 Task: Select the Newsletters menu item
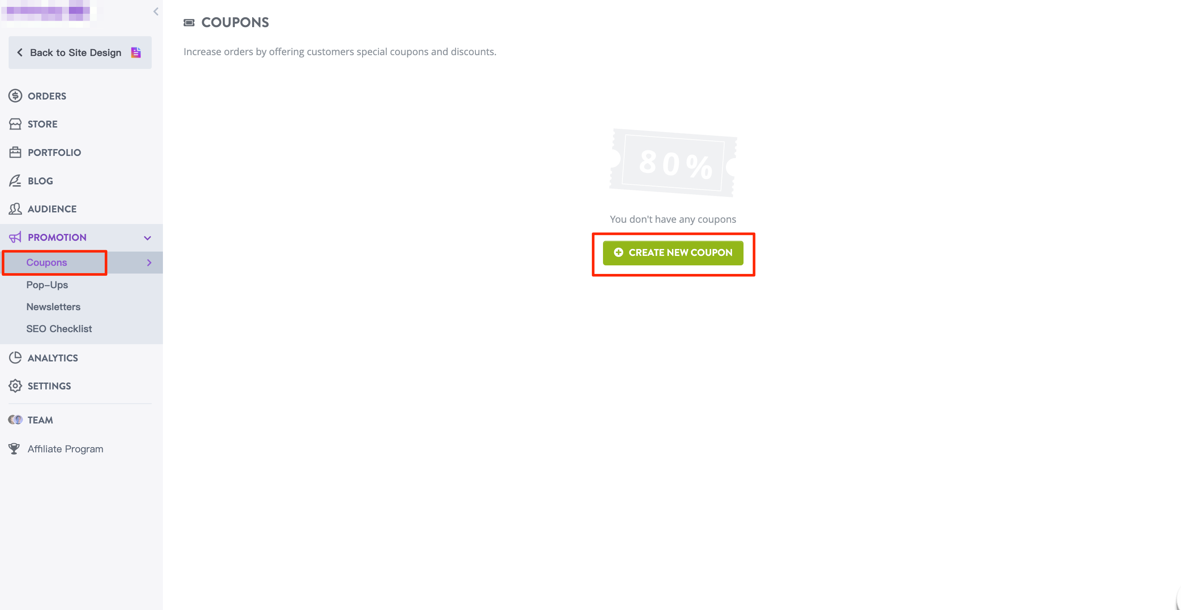coord(54,306)
